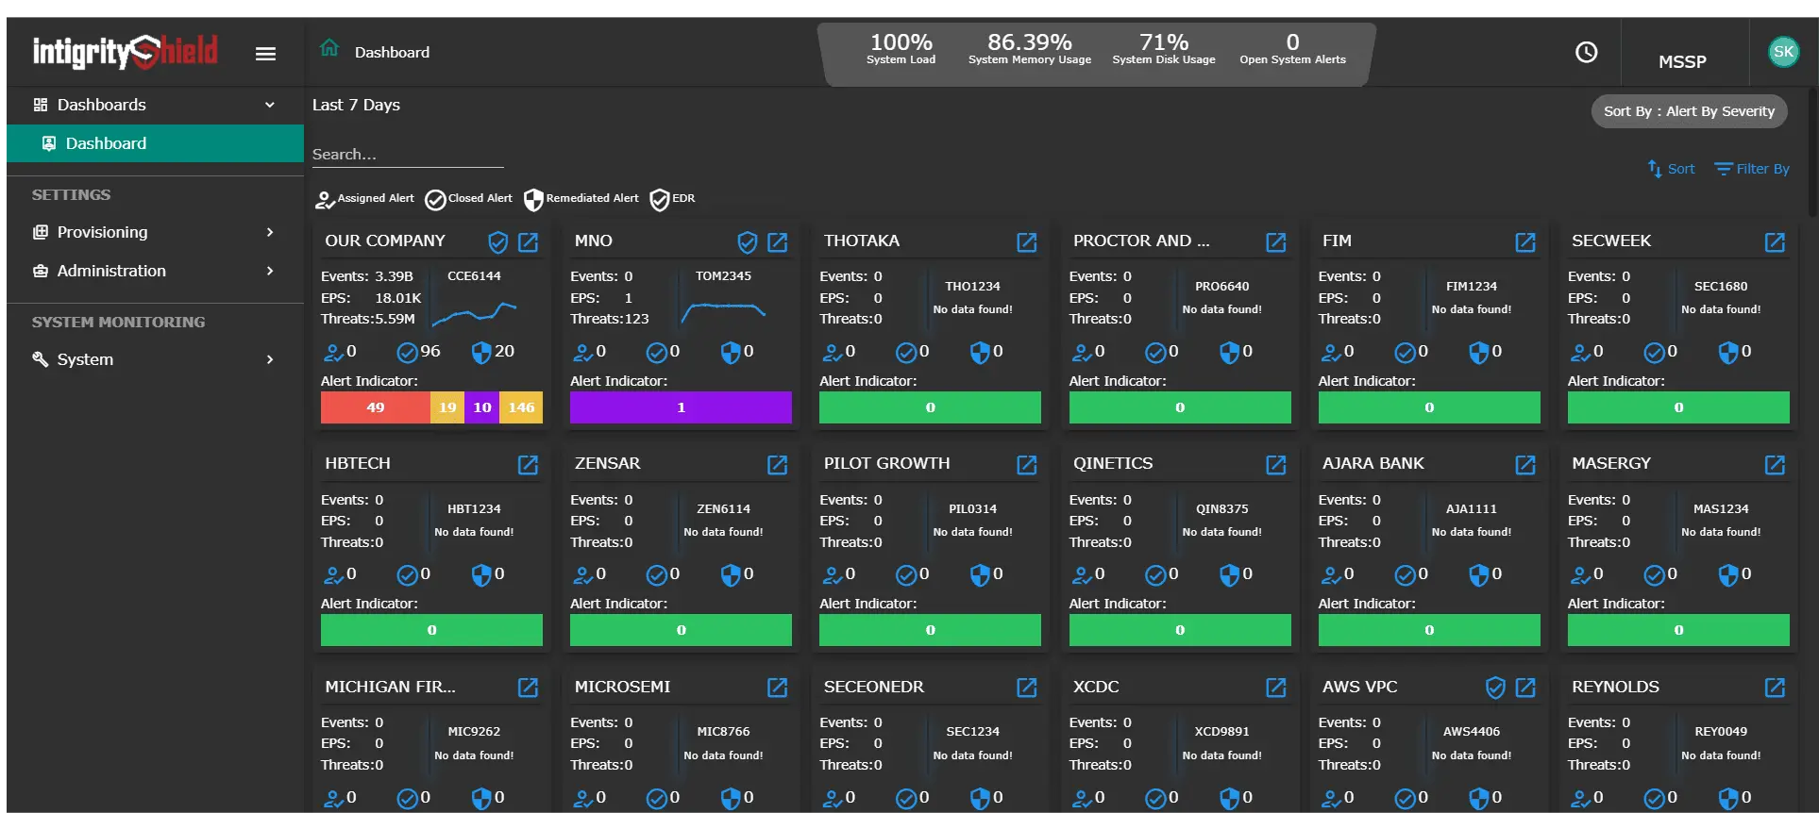The image size is (1819, 813).
Task: Open MICROSEMI external link icon
Action: coord(778,688)
